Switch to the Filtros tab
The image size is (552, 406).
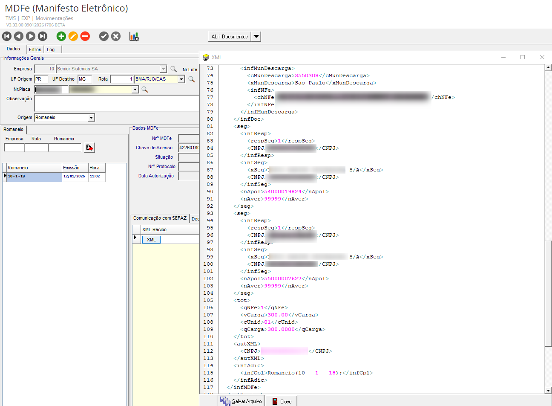[35, 49]
